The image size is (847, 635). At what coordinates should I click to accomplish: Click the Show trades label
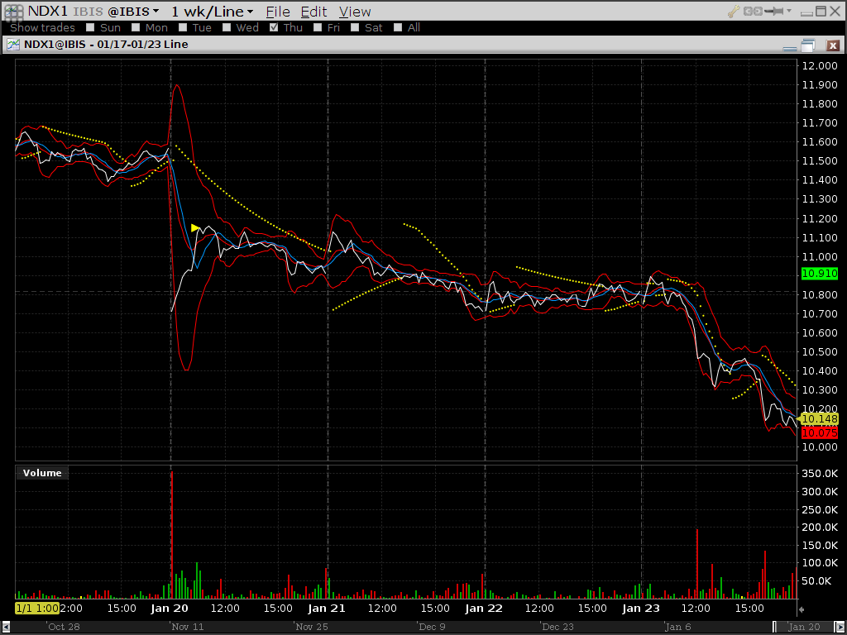coord(43,27)
